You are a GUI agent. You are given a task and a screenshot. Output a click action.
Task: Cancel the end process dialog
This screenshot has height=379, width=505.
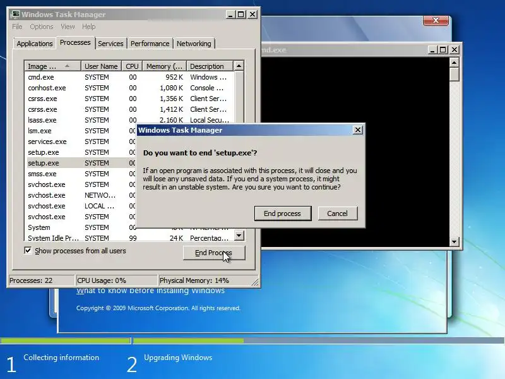coord(338,214)
